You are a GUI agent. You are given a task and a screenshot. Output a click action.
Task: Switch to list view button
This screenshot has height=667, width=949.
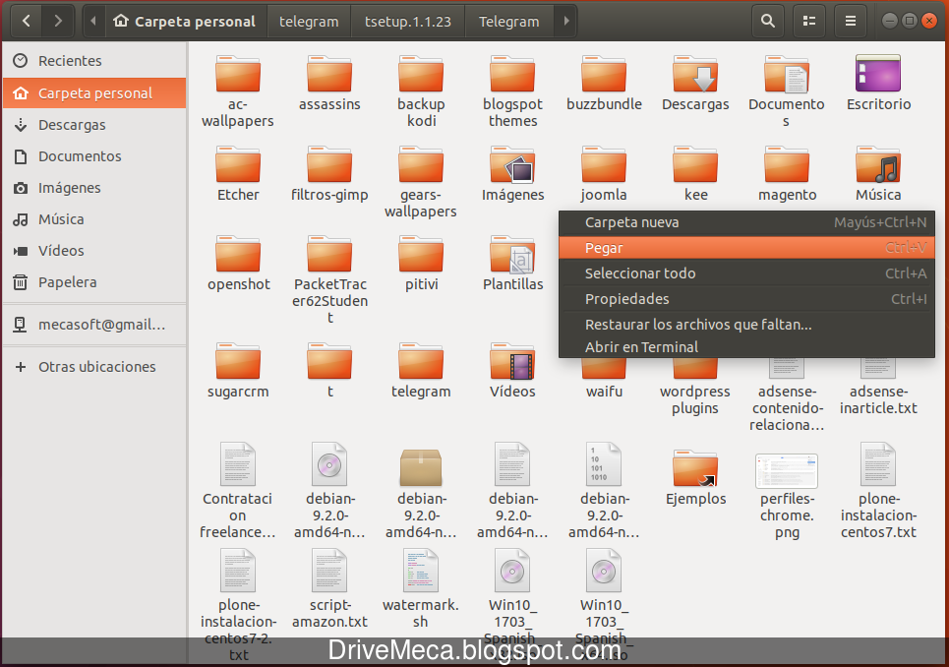point(809,22)
